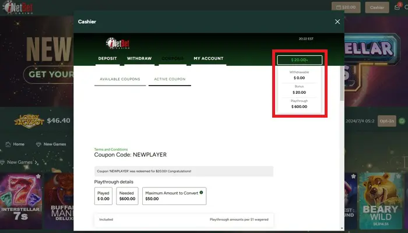408x233 pixels.
Task: Click the Coupon Code: NEWPLAYER heading
Action: point(131,155)
